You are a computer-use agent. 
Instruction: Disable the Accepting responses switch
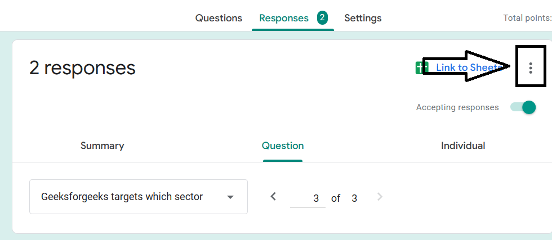pyautogui.click(x=523, y=107)
